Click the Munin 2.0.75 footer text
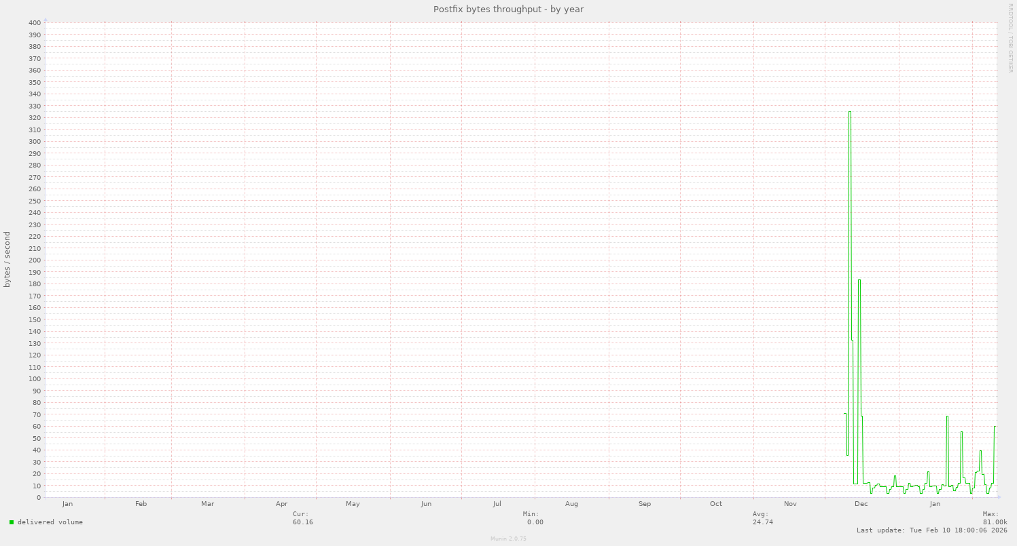This screenshot has width=1017, height=546. 507,539
